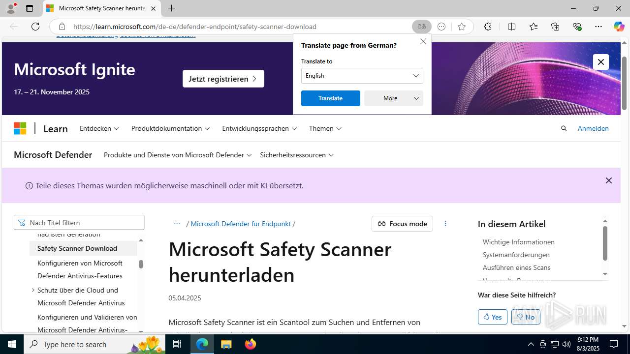
Task: Click the blue Translate button
Action: [x=330, y=98]
